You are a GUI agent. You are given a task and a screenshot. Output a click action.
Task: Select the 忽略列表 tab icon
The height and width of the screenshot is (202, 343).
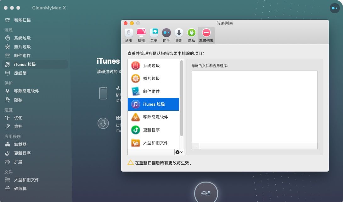pos(206,33)
